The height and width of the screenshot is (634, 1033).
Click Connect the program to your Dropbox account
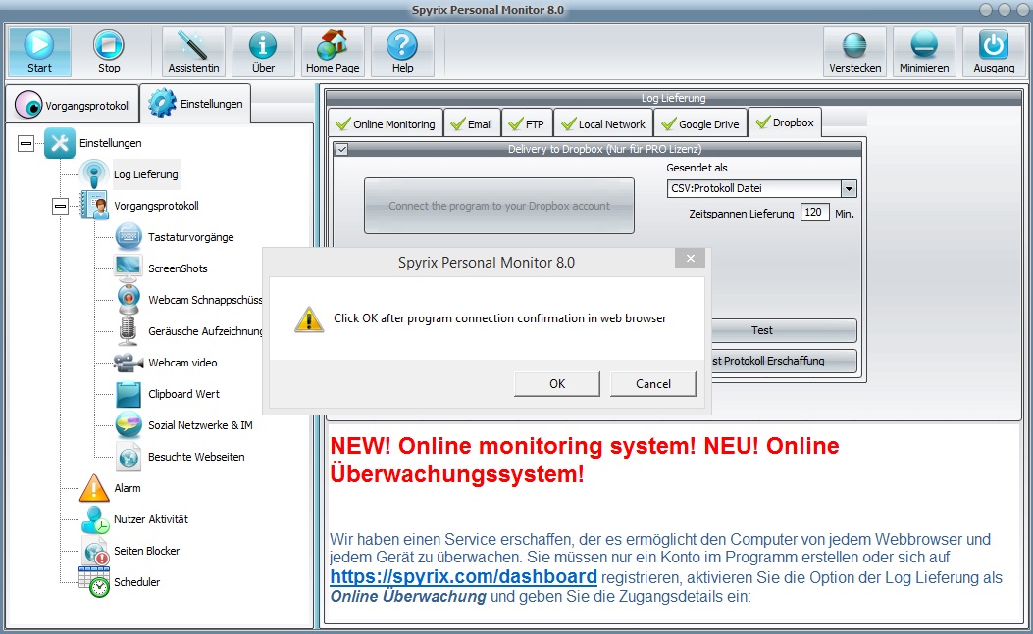click(x=498, y=206)
